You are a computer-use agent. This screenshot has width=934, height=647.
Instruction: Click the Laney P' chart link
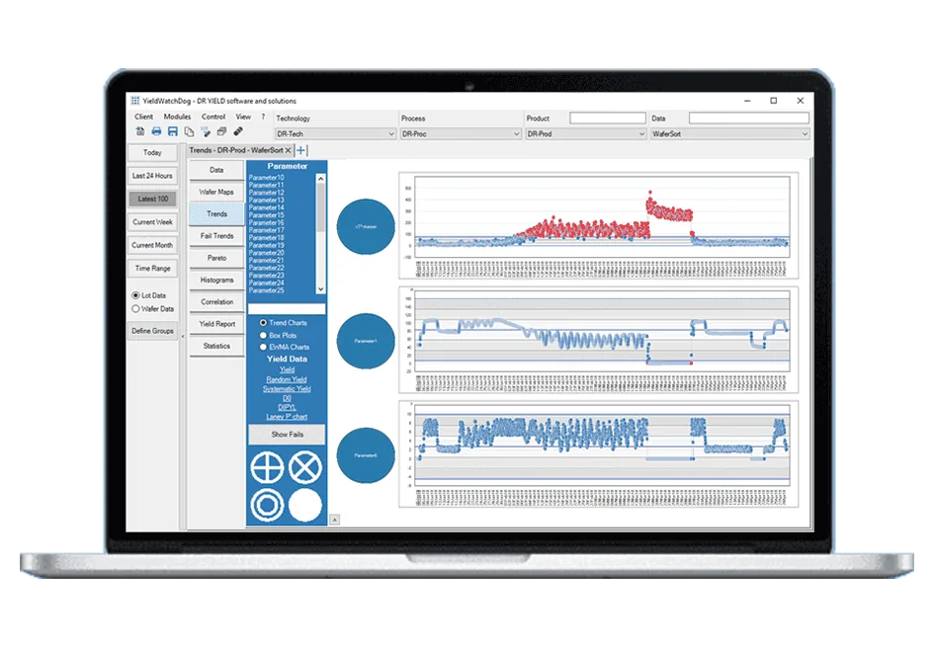tap(287, 417)
